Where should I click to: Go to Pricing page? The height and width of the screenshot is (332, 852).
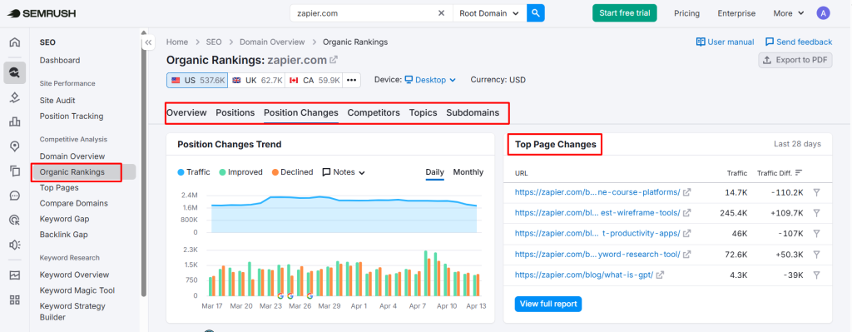[x=686, y=13]
